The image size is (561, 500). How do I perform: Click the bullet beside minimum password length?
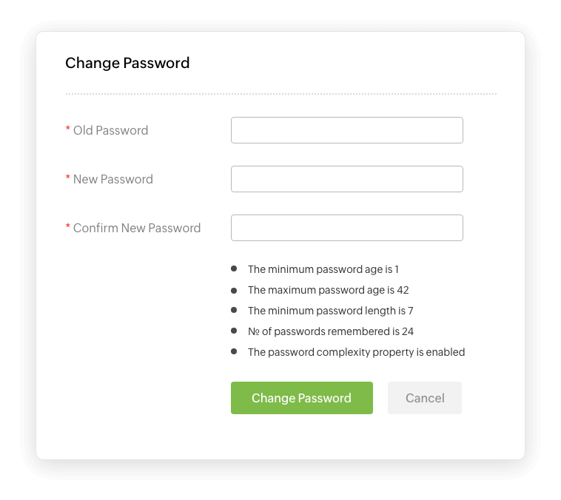(234, 311)
